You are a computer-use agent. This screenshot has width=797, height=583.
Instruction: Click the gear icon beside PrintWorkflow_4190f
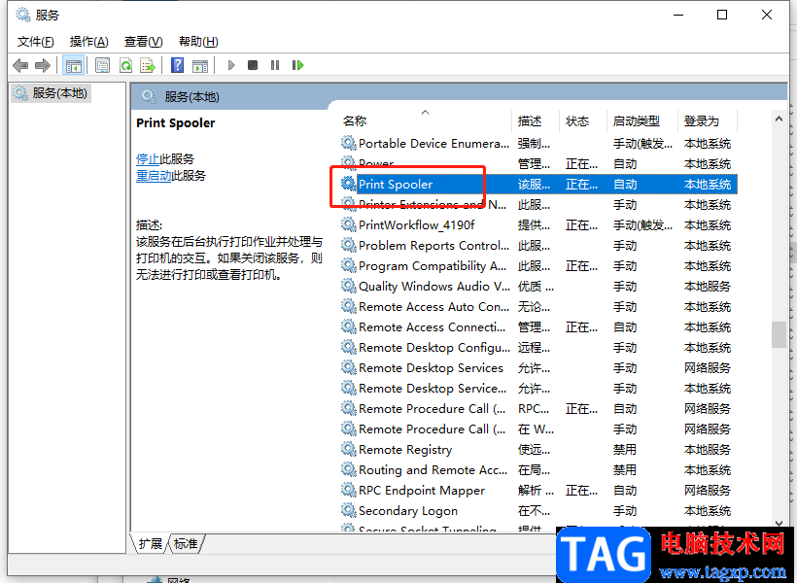click(x=348, y=224)
